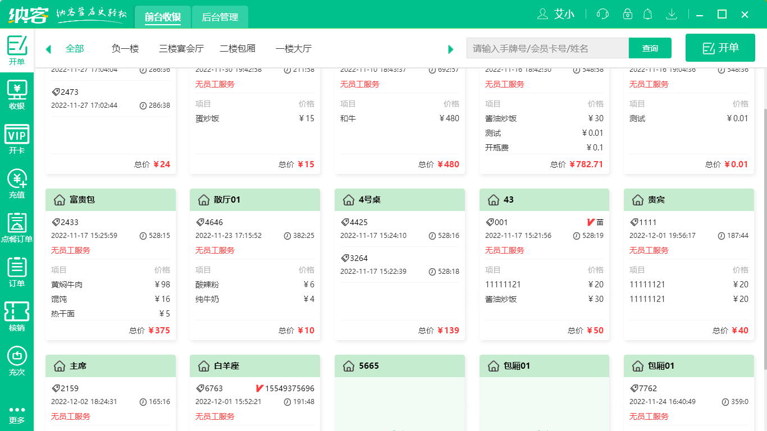Select the 二楼包厢 floor tab
Screen dimensions: 767x431
click(x=239, y=49)
